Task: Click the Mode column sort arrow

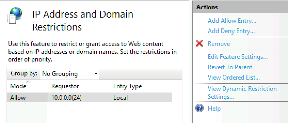Action: (x=28, y=81)
